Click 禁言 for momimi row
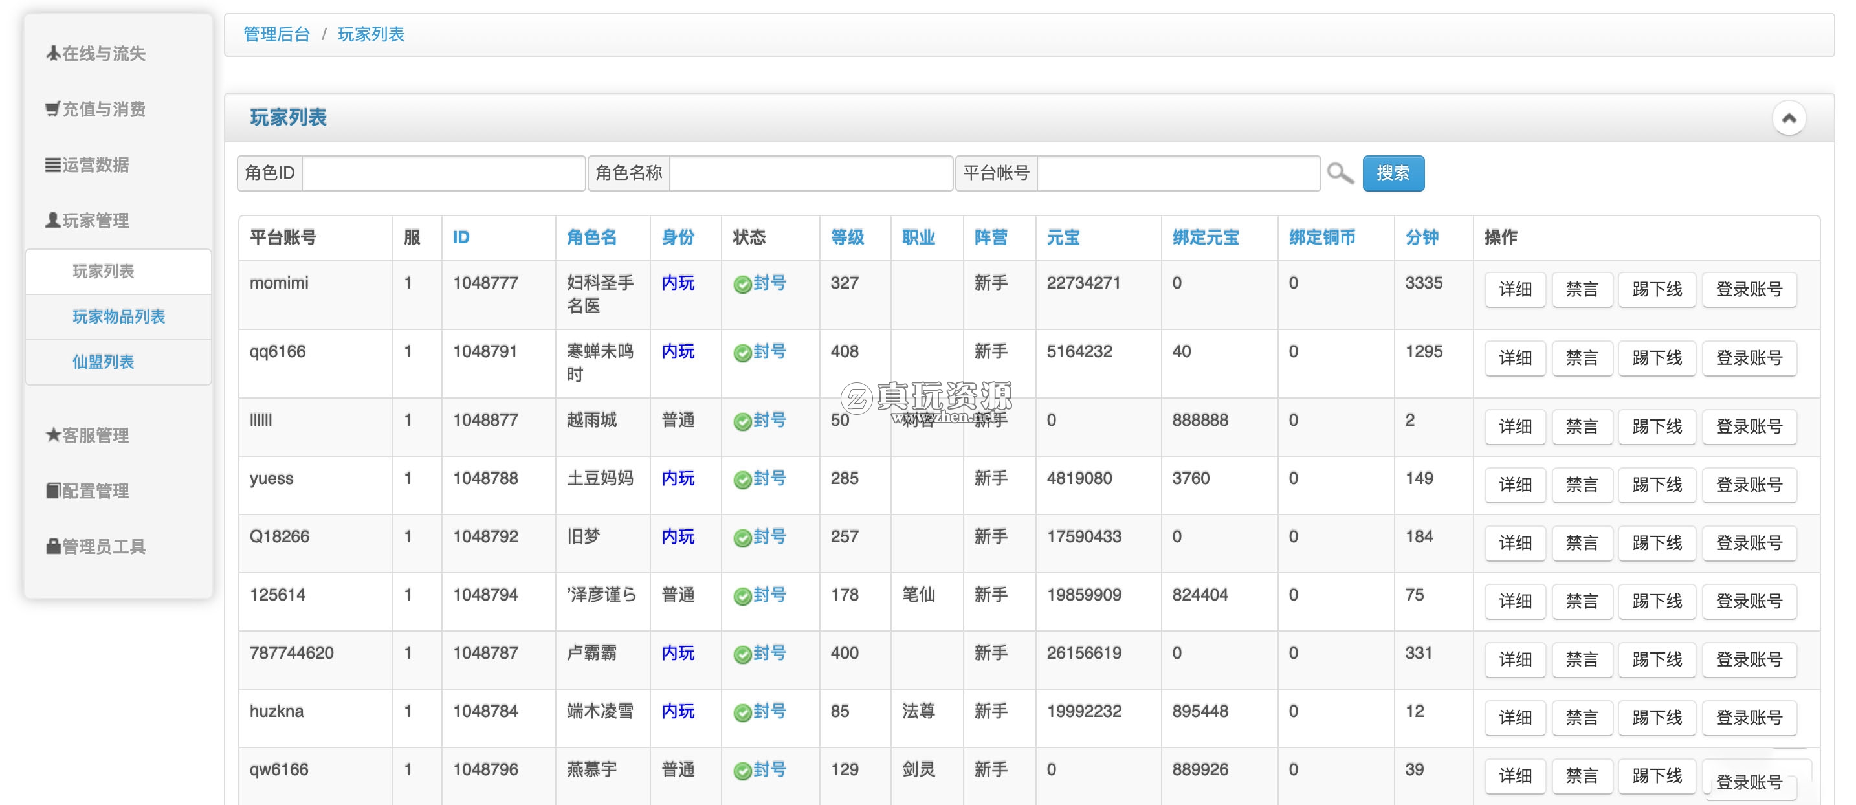 tap(1582, 289)
